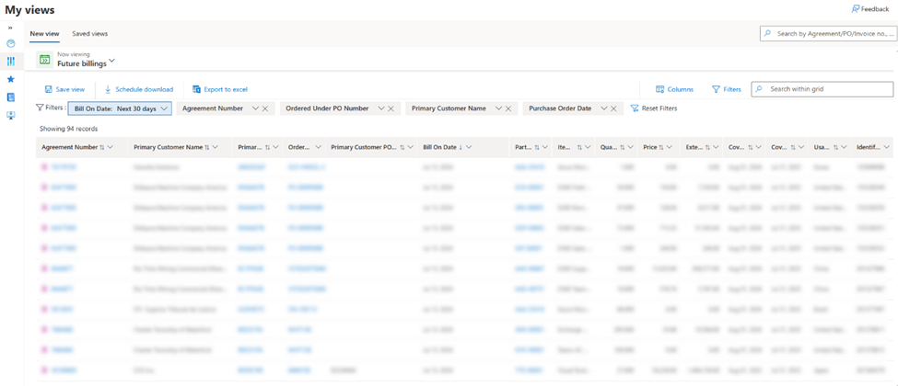Open Primary Customer Name column header chevron

click(215, 147)
